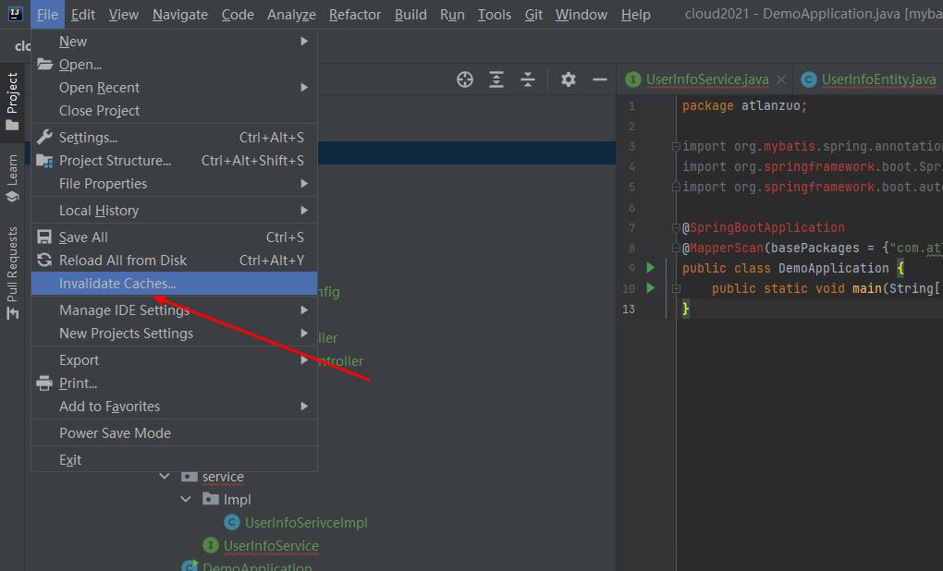Select Invalidate Caches menu entry
Viewport: 943px width, 571px height.
pos(117,284)
